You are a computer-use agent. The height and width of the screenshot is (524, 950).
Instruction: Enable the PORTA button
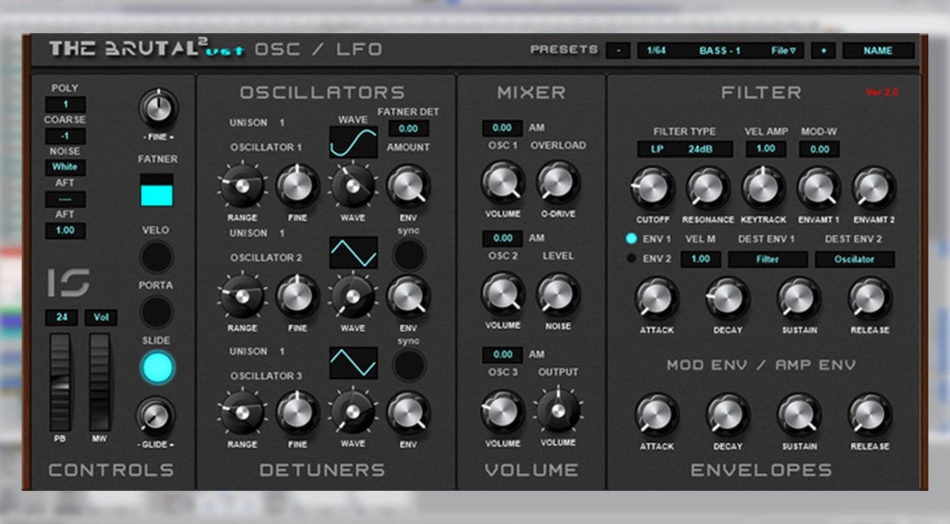point(156,311)
